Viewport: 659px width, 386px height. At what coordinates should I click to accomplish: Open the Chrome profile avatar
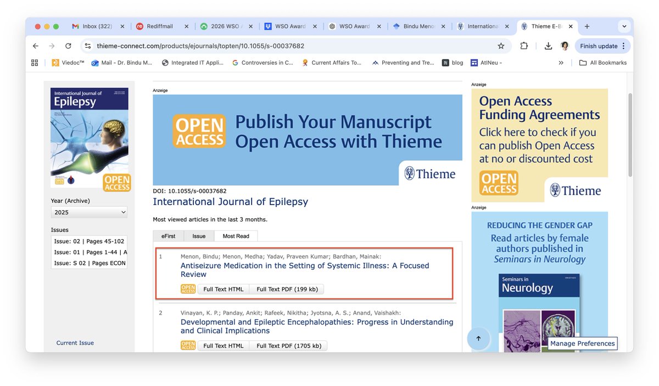coord(565,46)
